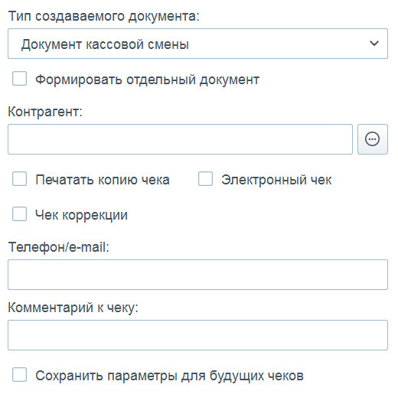Screen dimensions: 398x404
Task: Select the 'Комментарий к чеку' input box
Action: click(x=197, y=335)
